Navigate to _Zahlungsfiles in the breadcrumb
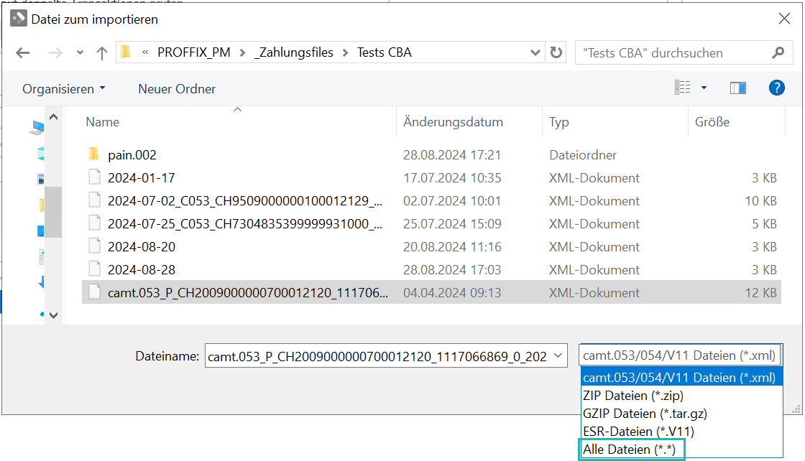This screenshot has height=461, width=805. point(294,52)
